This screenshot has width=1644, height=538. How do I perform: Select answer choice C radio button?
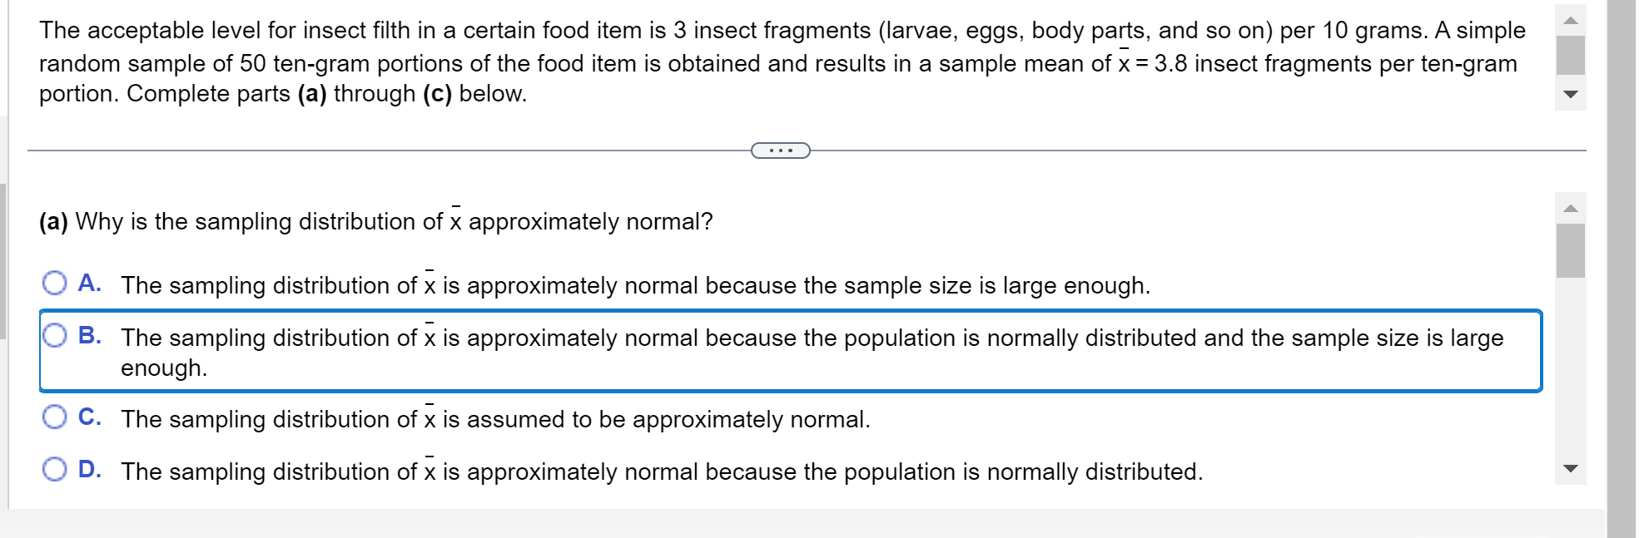pyautogui.click(x=55, y=418)
